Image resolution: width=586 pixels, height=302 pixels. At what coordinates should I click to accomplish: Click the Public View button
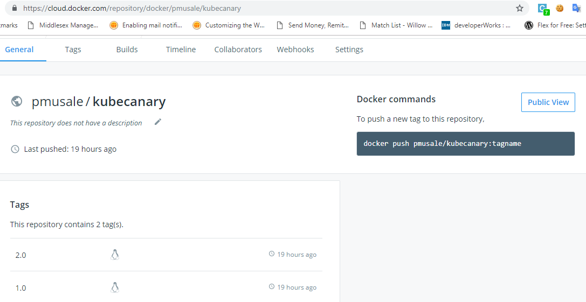(x=548, y=102)
